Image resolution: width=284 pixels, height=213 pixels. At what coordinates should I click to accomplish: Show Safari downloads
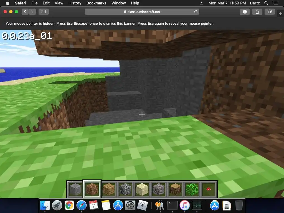click(x=245, y=12)
